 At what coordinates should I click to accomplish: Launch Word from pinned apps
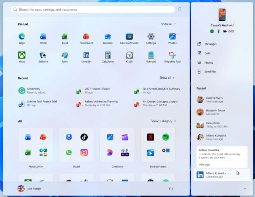pos(43,39)
